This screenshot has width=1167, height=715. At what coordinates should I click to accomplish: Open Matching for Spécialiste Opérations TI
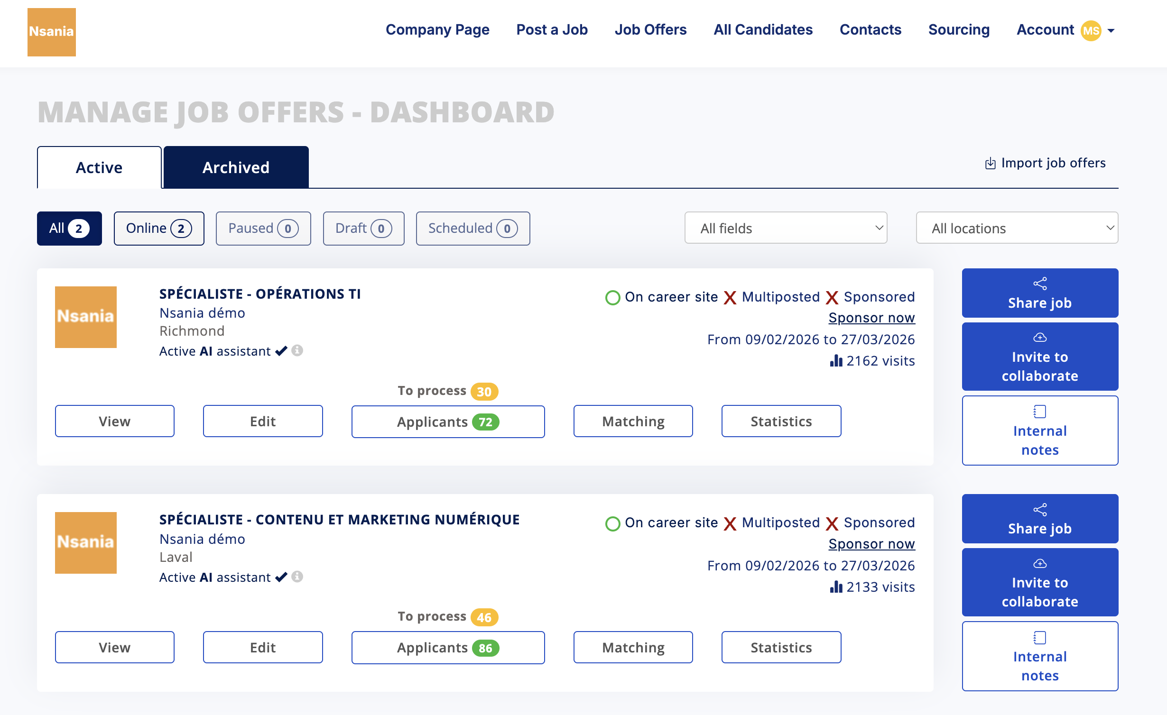point(633,421)
